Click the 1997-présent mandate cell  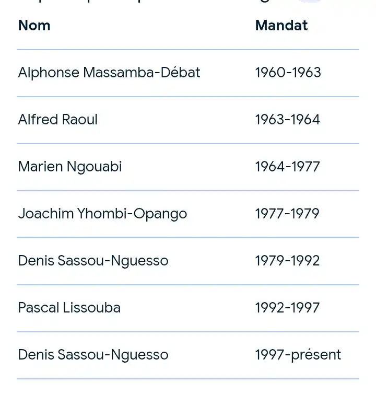click(298, 355)
